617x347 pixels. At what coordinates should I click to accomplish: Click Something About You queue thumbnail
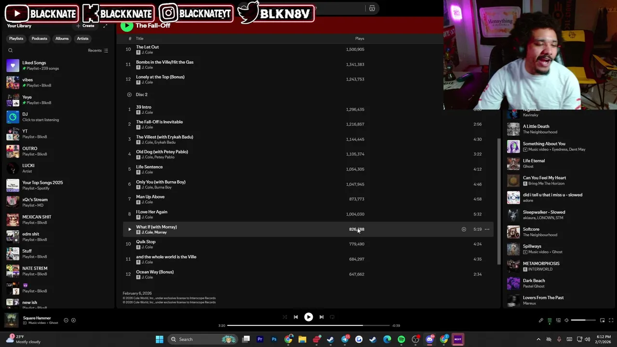(513, 146)
